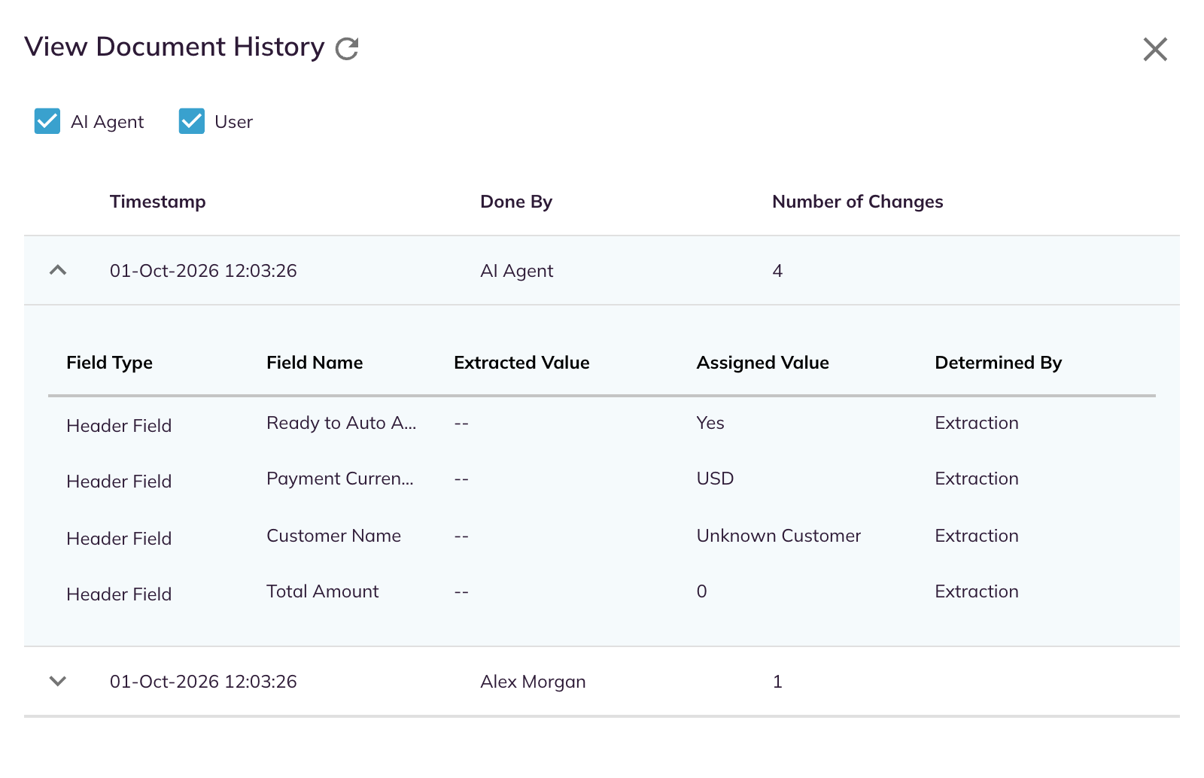
Task: Select the 'Customer Name' field name
Action: [333, 536]
